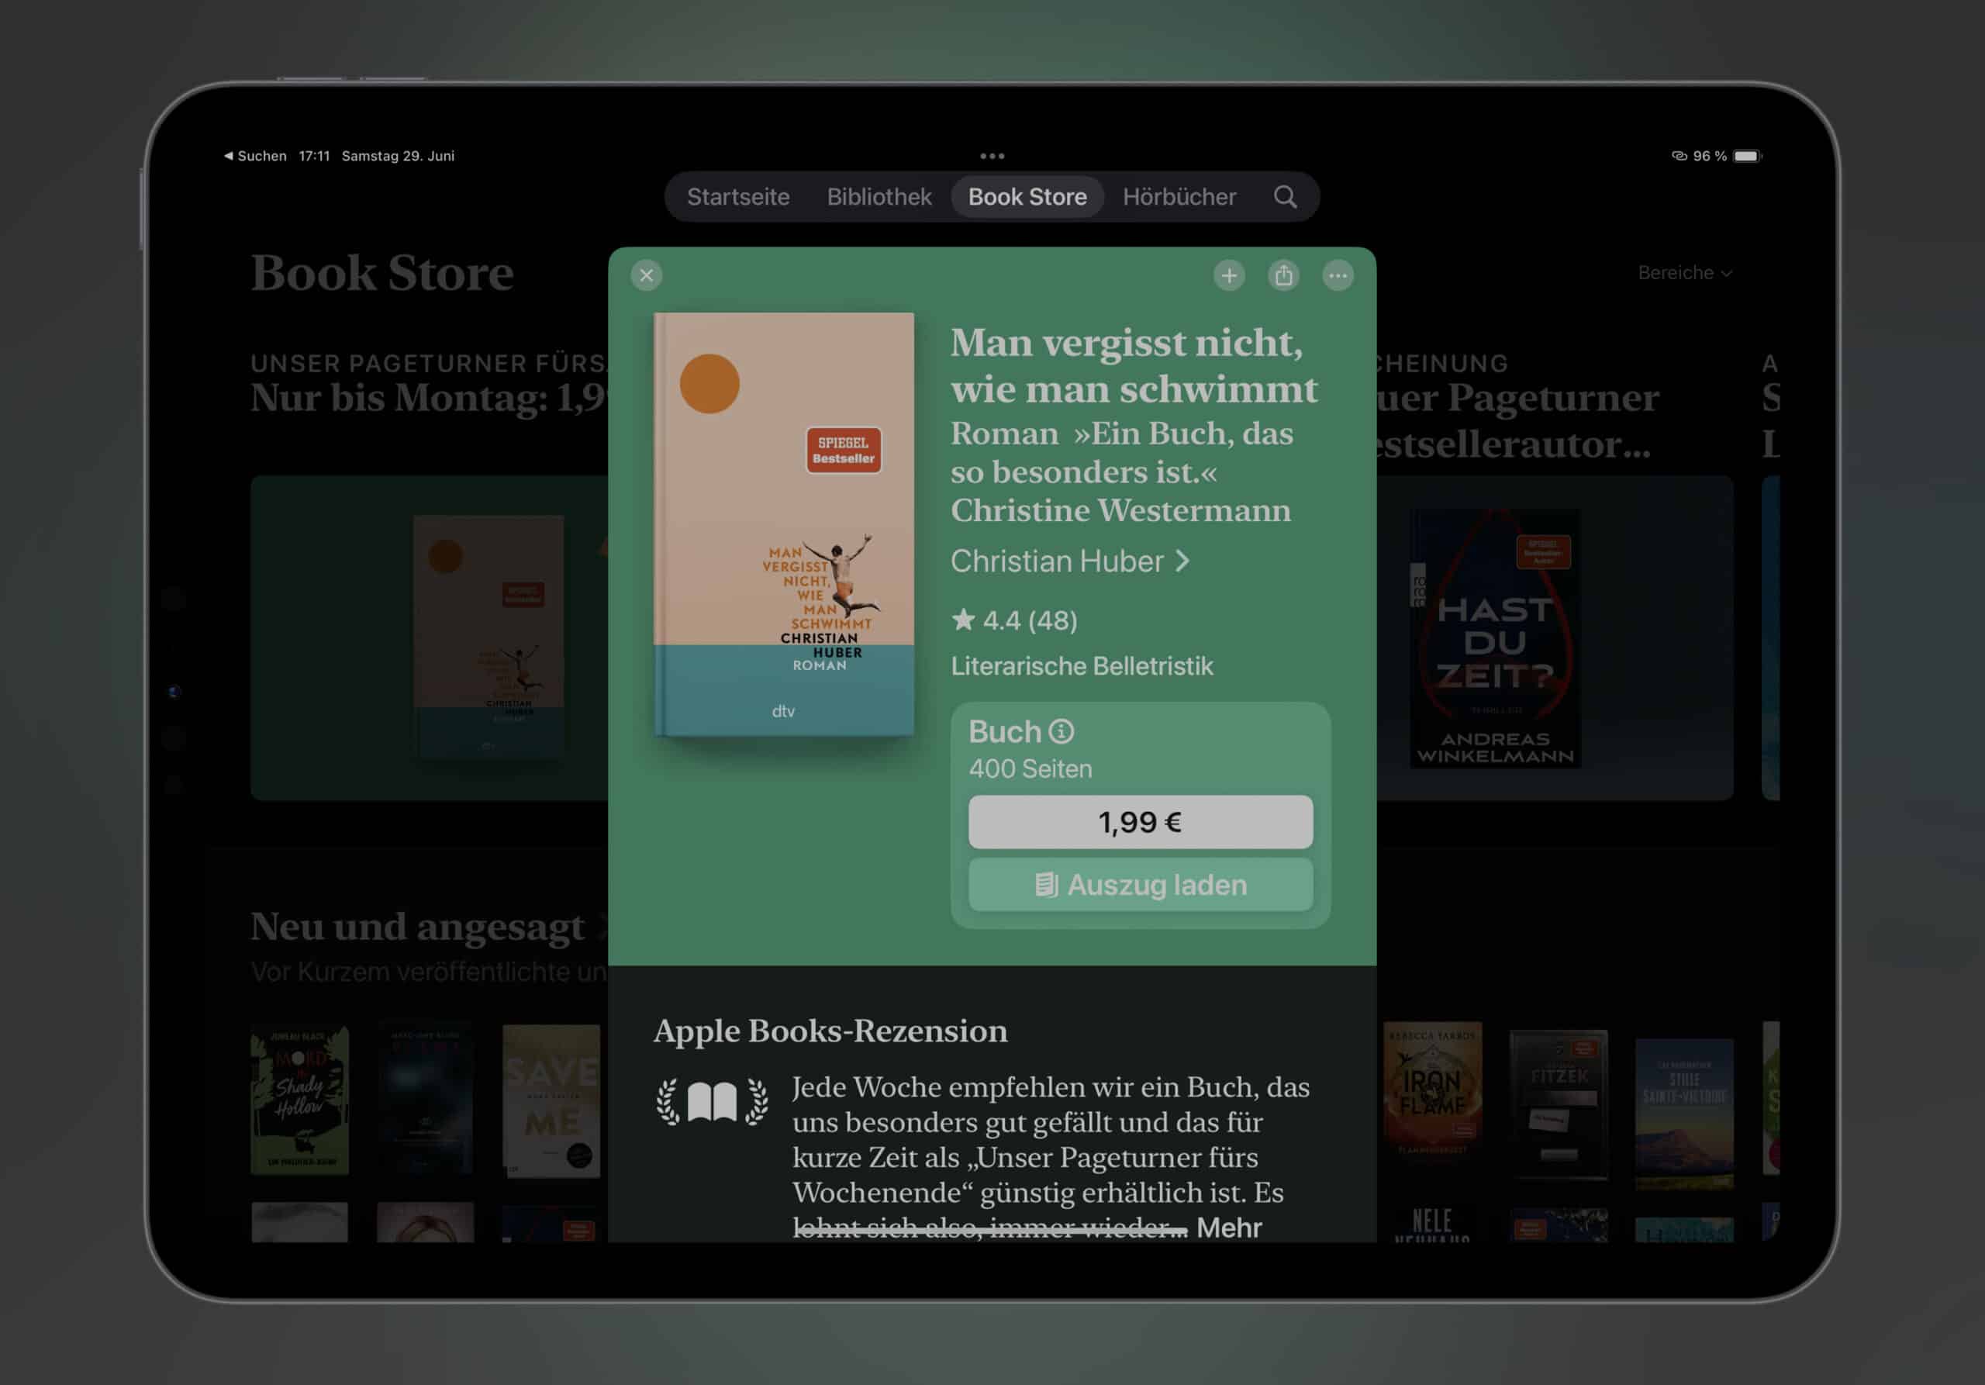The width and height of the screenshot is (1985, 1385).
Task: Tap the VPN link status icon
Action: (x=1678, y=157)
